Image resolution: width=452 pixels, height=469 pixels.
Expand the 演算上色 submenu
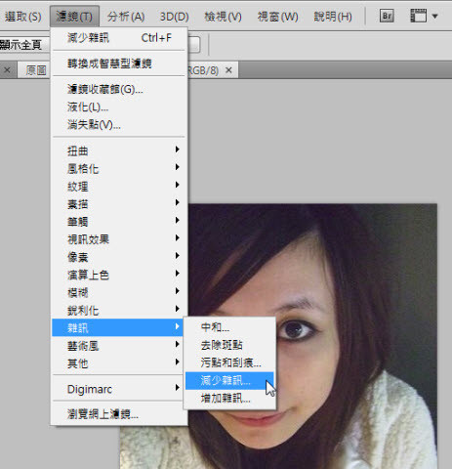point(119,276)
